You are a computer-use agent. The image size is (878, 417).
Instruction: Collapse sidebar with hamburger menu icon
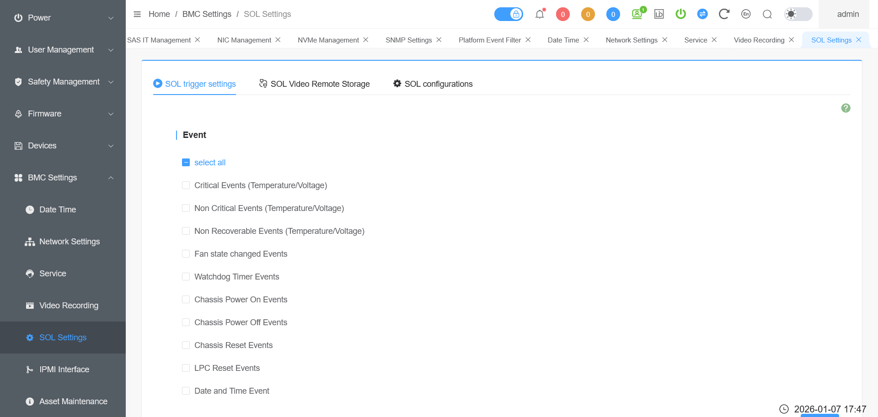pos(137,14)
